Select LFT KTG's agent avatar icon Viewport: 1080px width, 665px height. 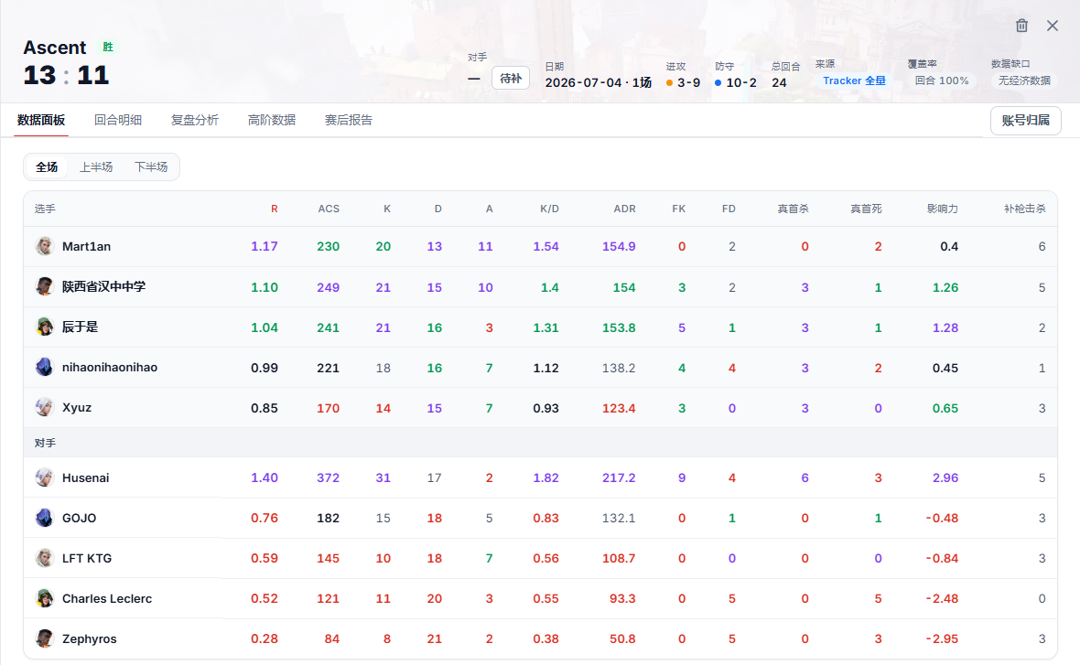tap(45, 558)
